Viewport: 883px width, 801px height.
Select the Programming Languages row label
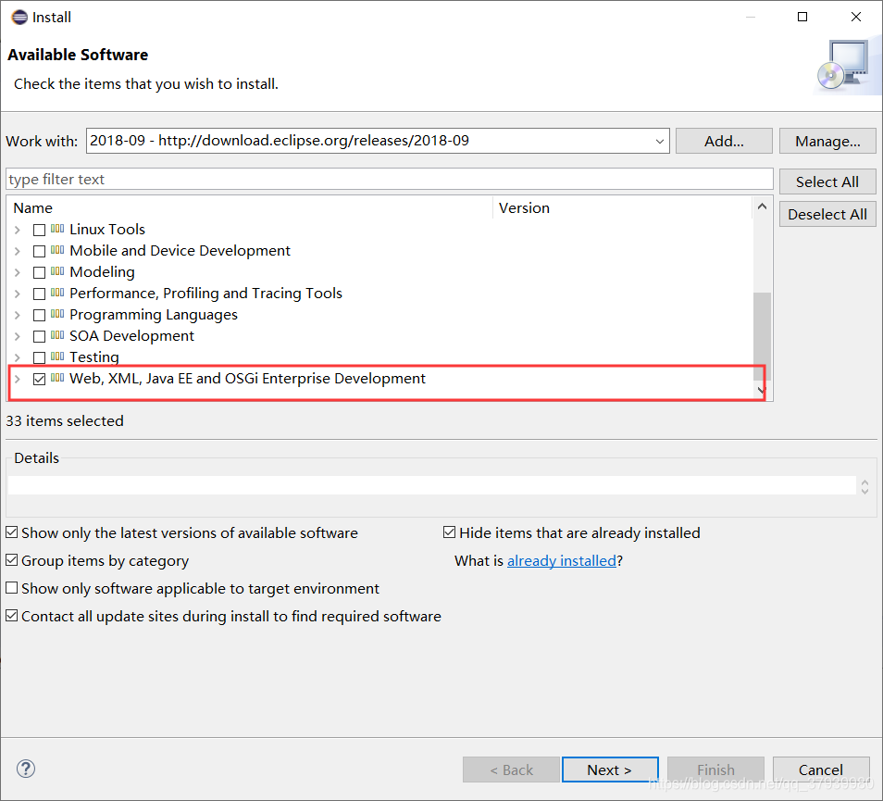click(153, 314)
